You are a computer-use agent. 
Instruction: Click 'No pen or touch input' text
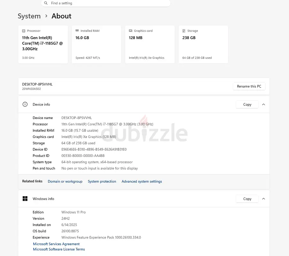point(99,168)
